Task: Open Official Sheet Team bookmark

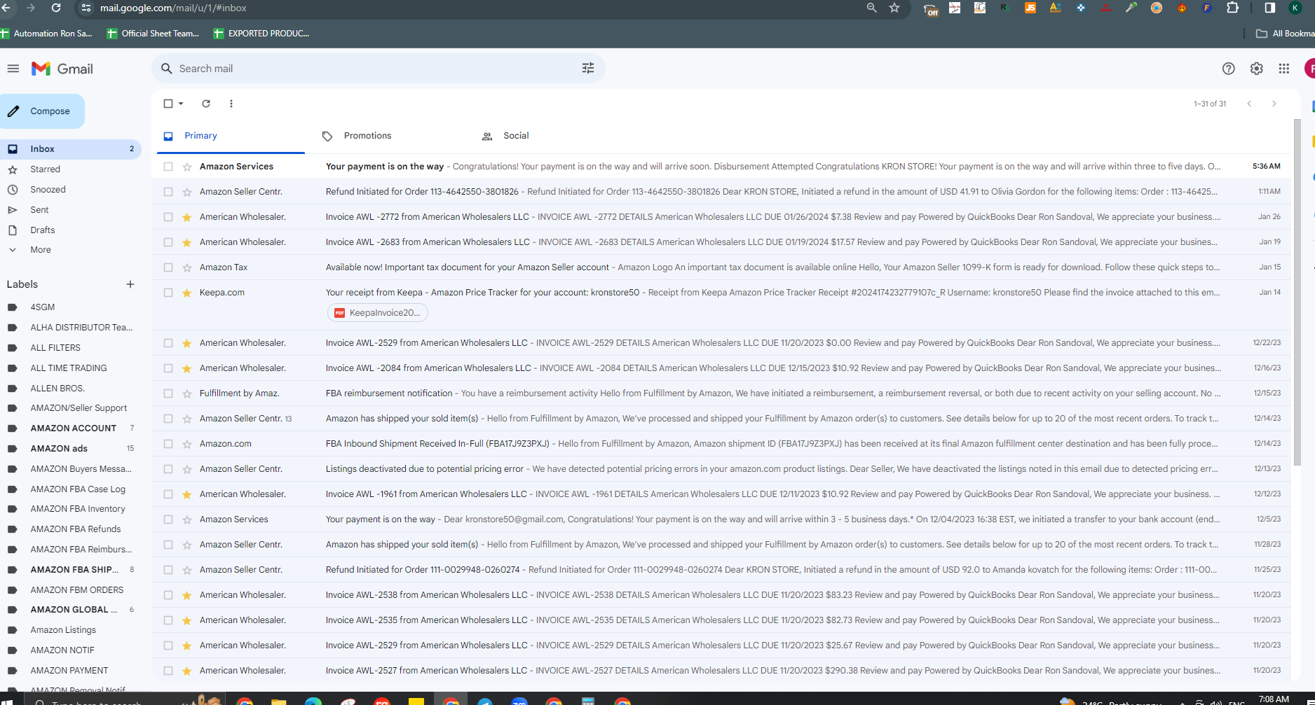Action: click(154, 33)
